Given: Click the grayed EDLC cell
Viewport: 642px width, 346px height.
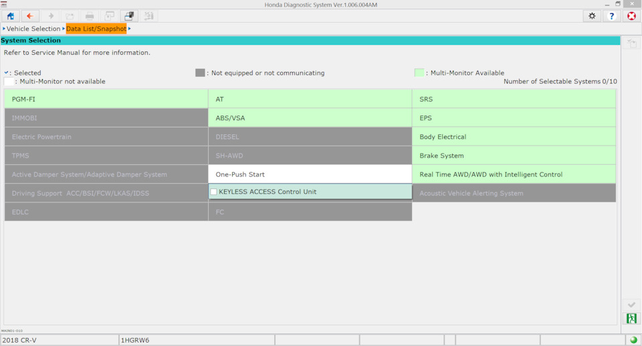Looking at the screenshot, I should point(106,212).
